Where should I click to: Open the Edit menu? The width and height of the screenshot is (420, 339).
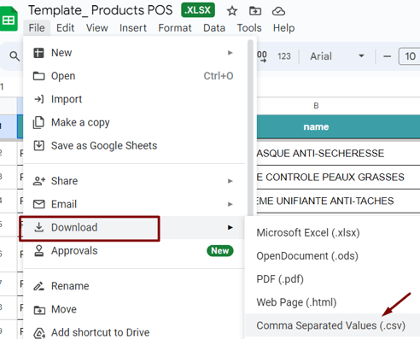(x=65, y=28)
